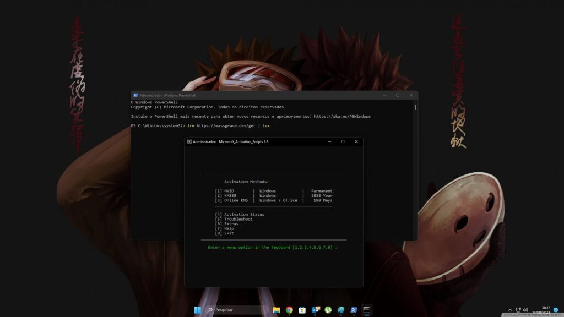This screenshot has width=564, height=317.
Task: Click the Pesquisar search box in taskbar
Action: coord(237,310)
